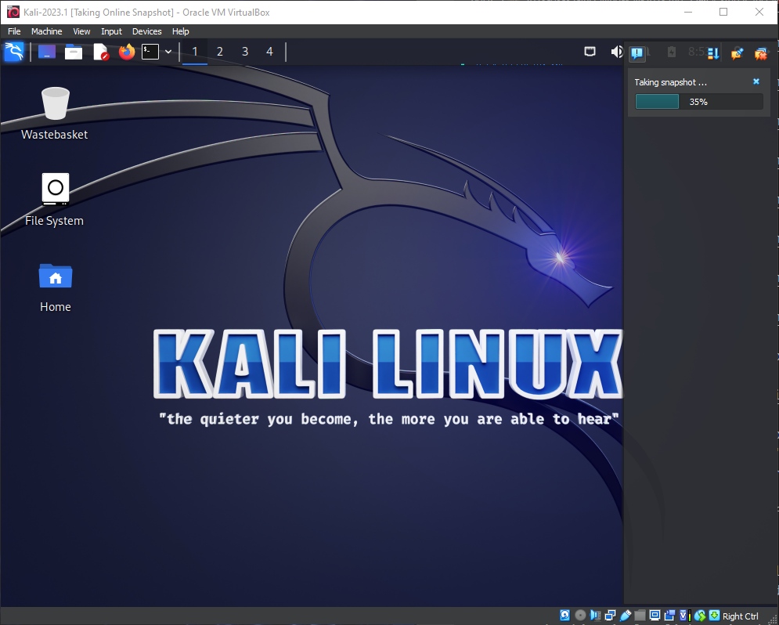Open the text editor panel launcher
The height and width of the screenshot is (625, 779).
click(x=101, y=52)
